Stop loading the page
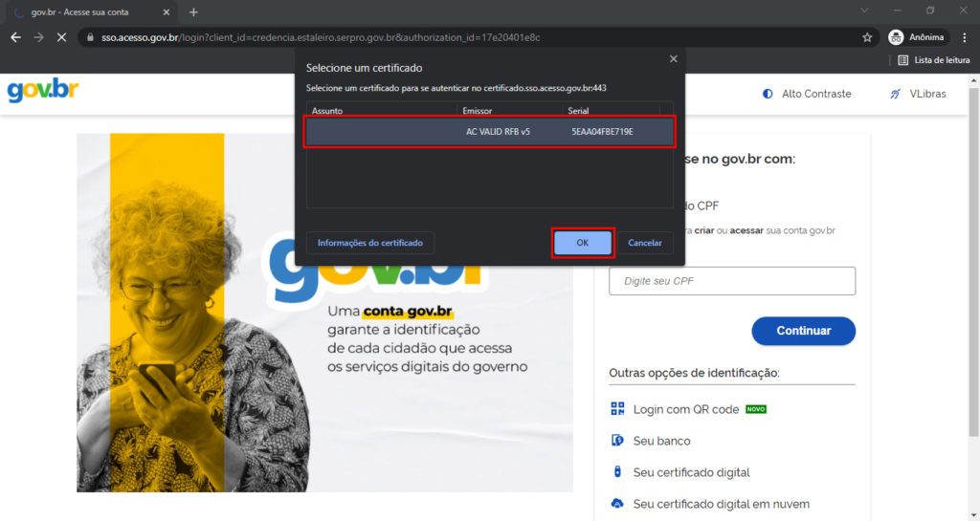Screen dimensions: 980x521 (61, 37)
